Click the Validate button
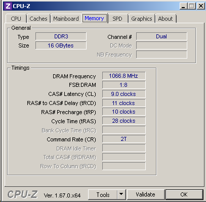 (145, 195)
